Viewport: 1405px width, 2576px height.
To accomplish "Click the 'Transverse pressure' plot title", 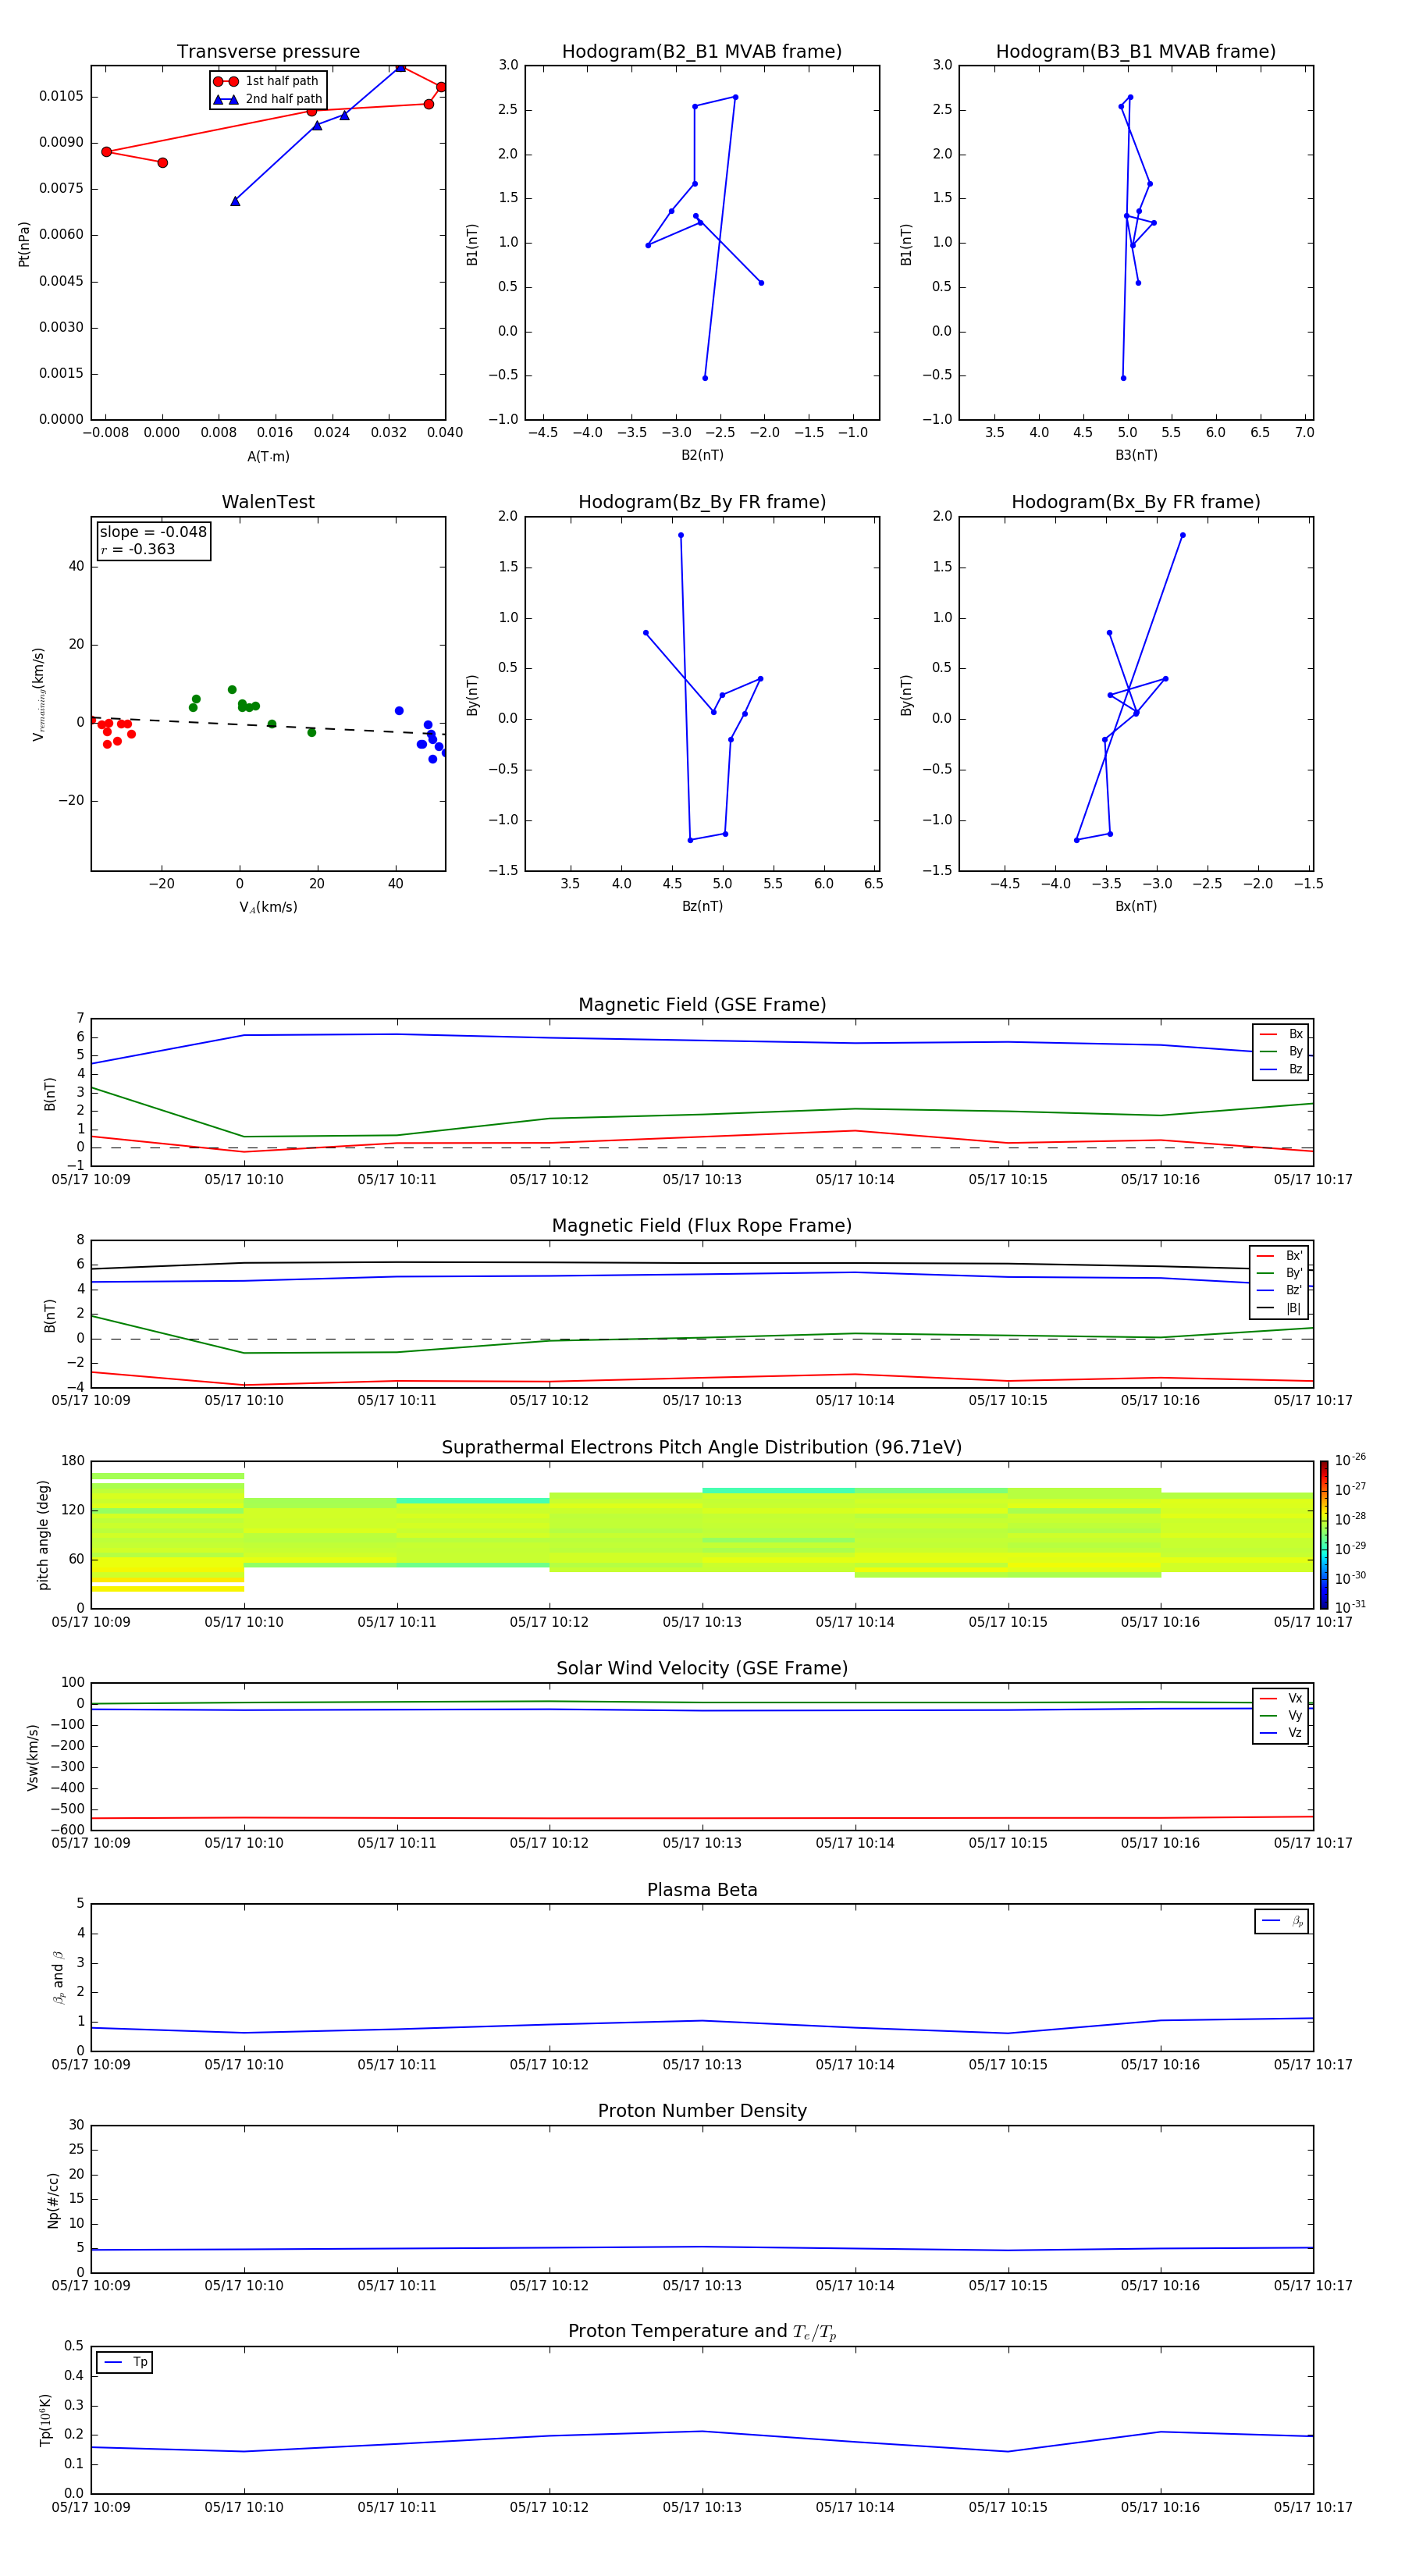I will [268, 51].
